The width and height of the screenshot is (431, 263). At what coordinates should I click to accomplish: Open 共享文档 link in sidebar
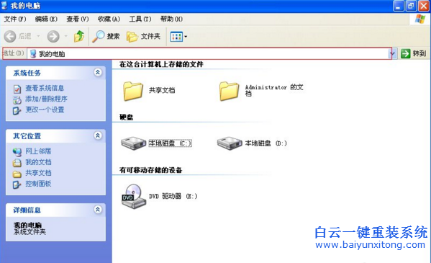[x=38, y=173]
